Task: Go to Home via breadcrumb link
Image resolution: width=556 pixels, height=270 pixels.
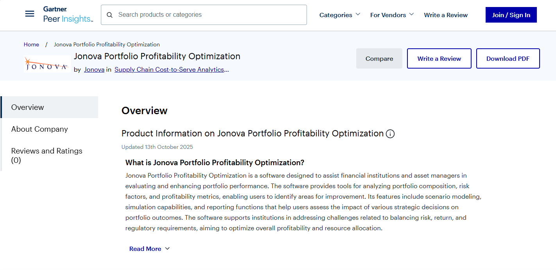Action: [31, 44]
